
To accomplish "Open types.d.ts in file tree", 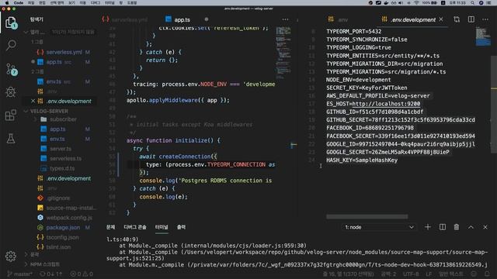I will click(x=62, y=168).
